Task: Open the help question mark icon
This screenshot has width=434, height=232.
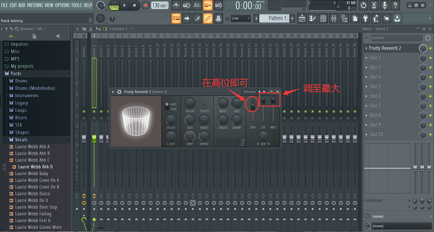Action: click(395, 5)
